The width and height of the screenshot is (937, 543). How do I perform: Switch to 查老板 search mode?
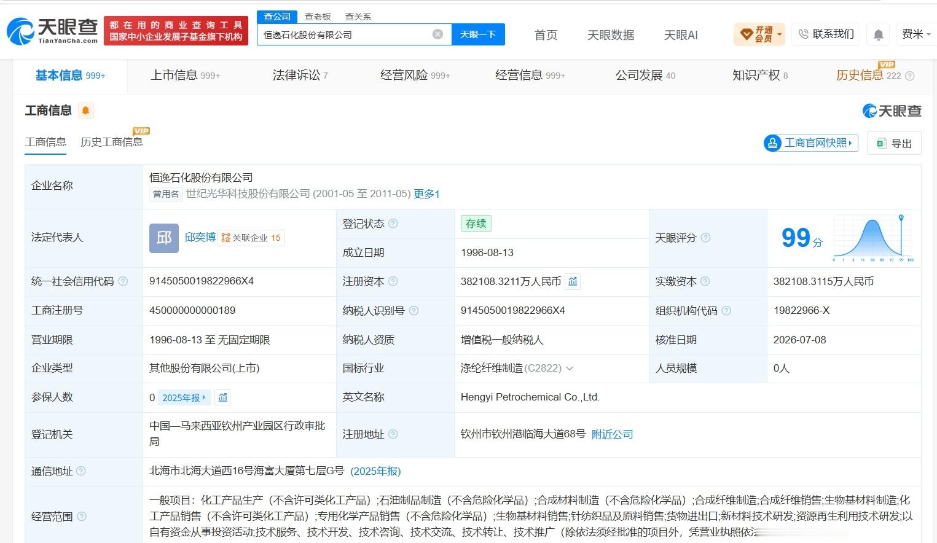point(318,17)
